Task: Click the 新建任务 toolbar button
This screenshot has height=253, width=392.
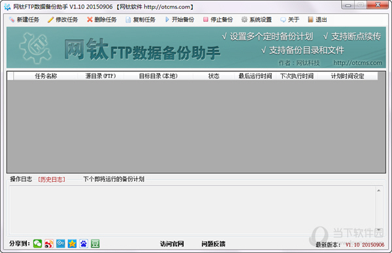Action: 24,20
